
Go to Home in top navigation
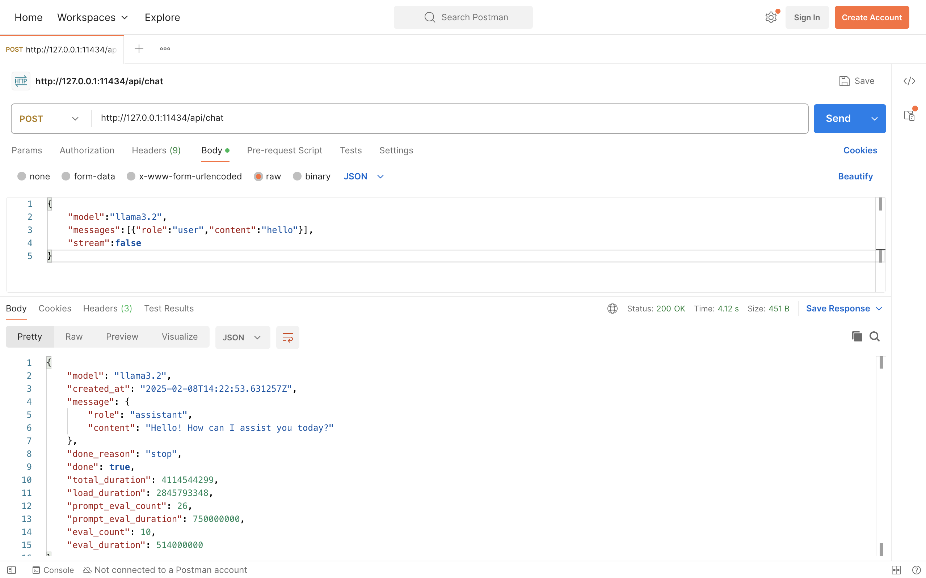28,17
